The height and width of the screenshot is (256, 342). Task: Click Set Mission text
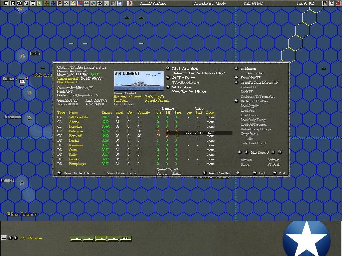[x=248, y=68]
